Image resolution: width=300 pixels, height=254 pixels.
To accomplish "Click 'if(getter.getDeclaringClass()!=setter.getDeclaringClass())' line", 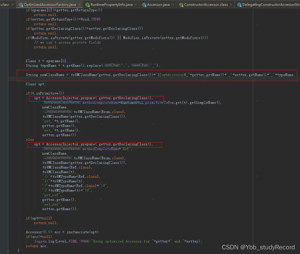I will coord(84,29).
